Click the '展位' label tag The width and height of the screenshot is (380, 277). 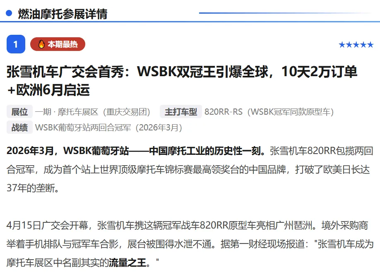(x=19, y=112)
